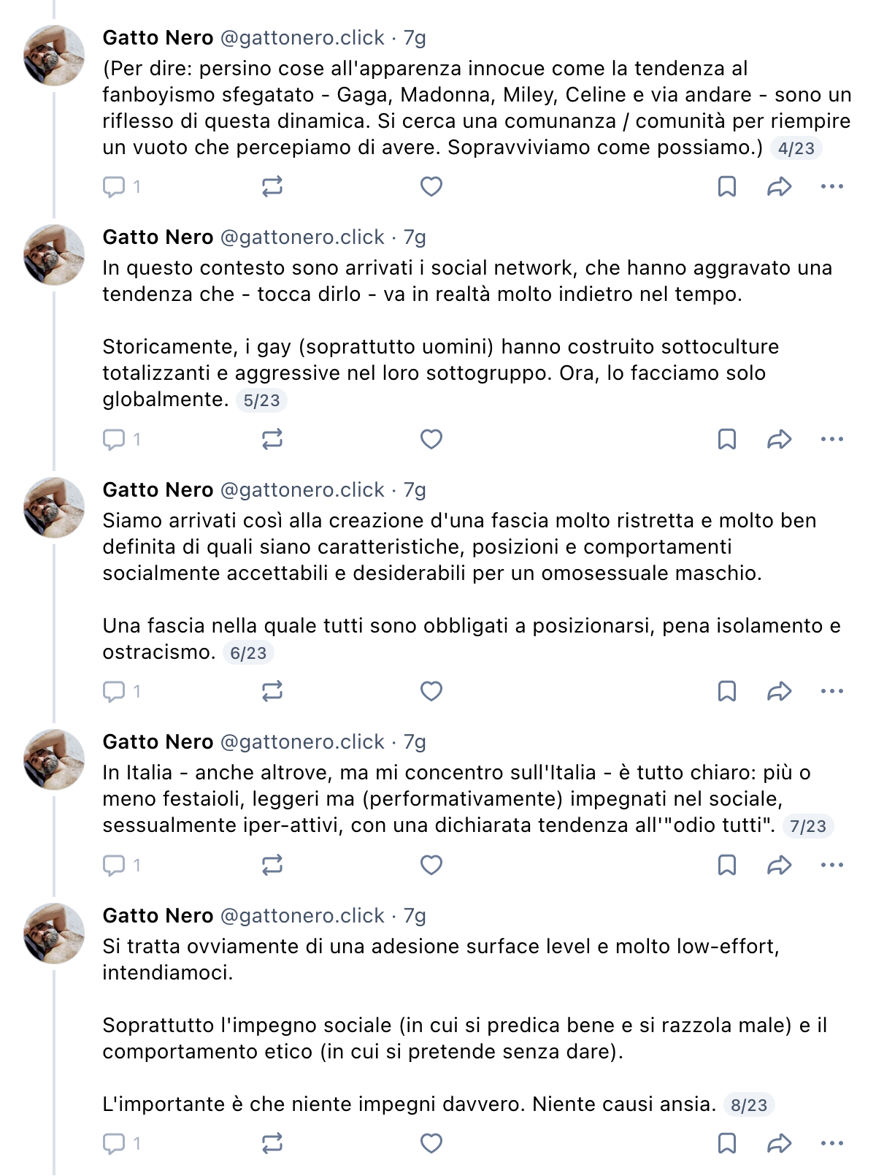Open more options on post 8/23
The height and width of the screenshot is (1176, 876).
click(x=832, y=1144)
